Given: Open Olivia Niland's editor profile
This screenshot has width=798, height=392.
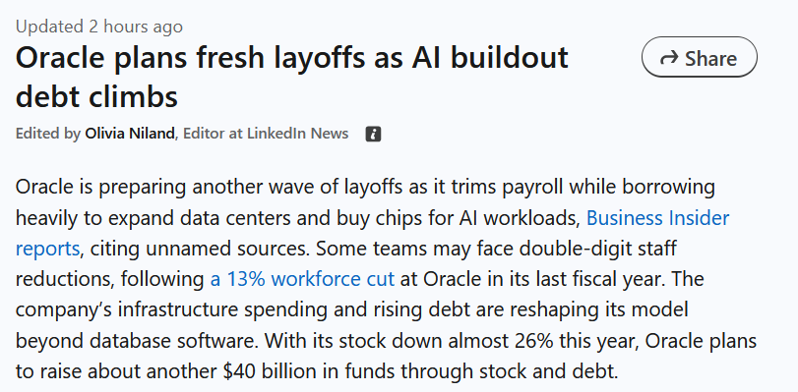Looking at the screenshot, I should (129, 134).
